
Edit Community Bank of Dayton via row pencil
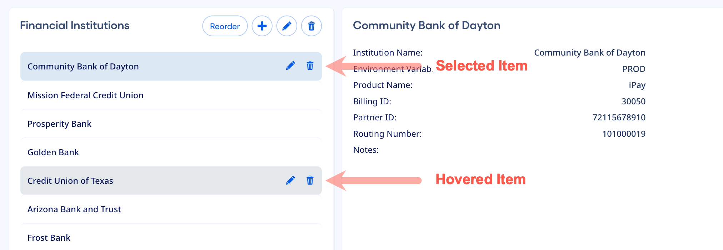coord(290,66)
